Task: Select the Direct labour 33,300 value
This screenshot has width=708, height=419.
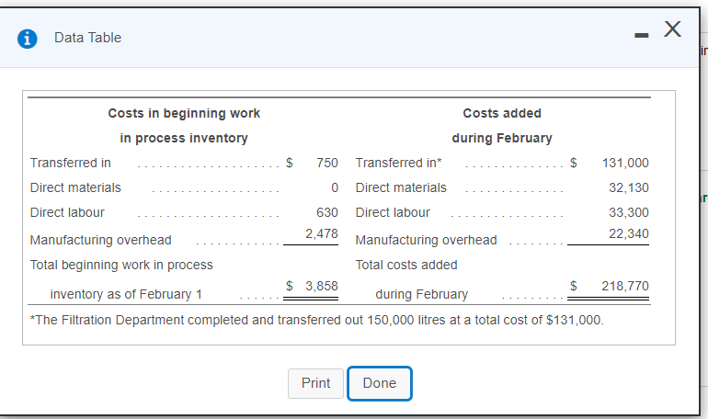Action: (629, 212)
